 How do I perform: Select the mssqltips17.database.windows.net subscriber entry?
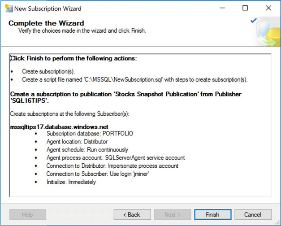(x=59, y=127)
